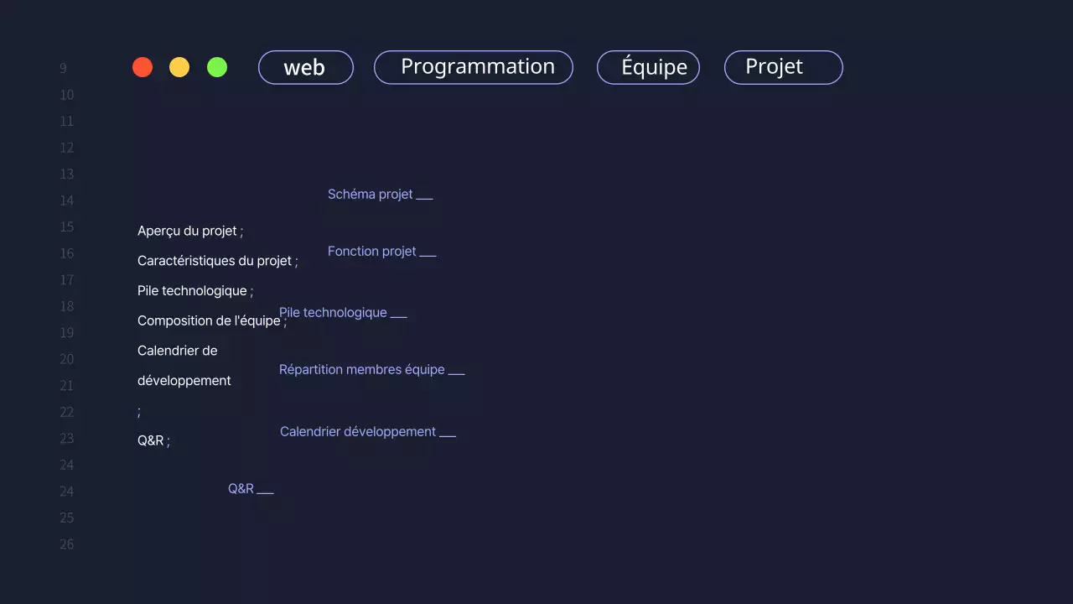Viewport: 1073px width, 604px height.
Task: Open the Équipe tab
Action: point(648,67)
